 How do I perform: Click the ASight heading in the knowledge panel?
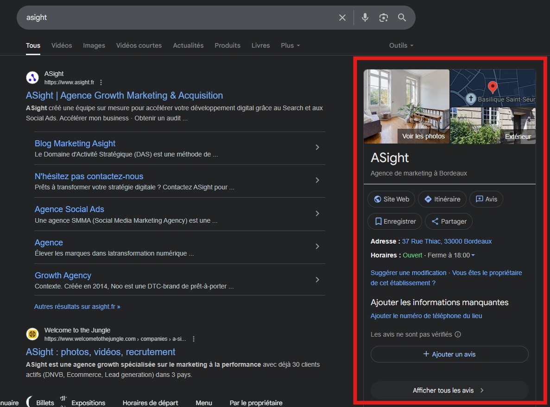tap(390, 158)
